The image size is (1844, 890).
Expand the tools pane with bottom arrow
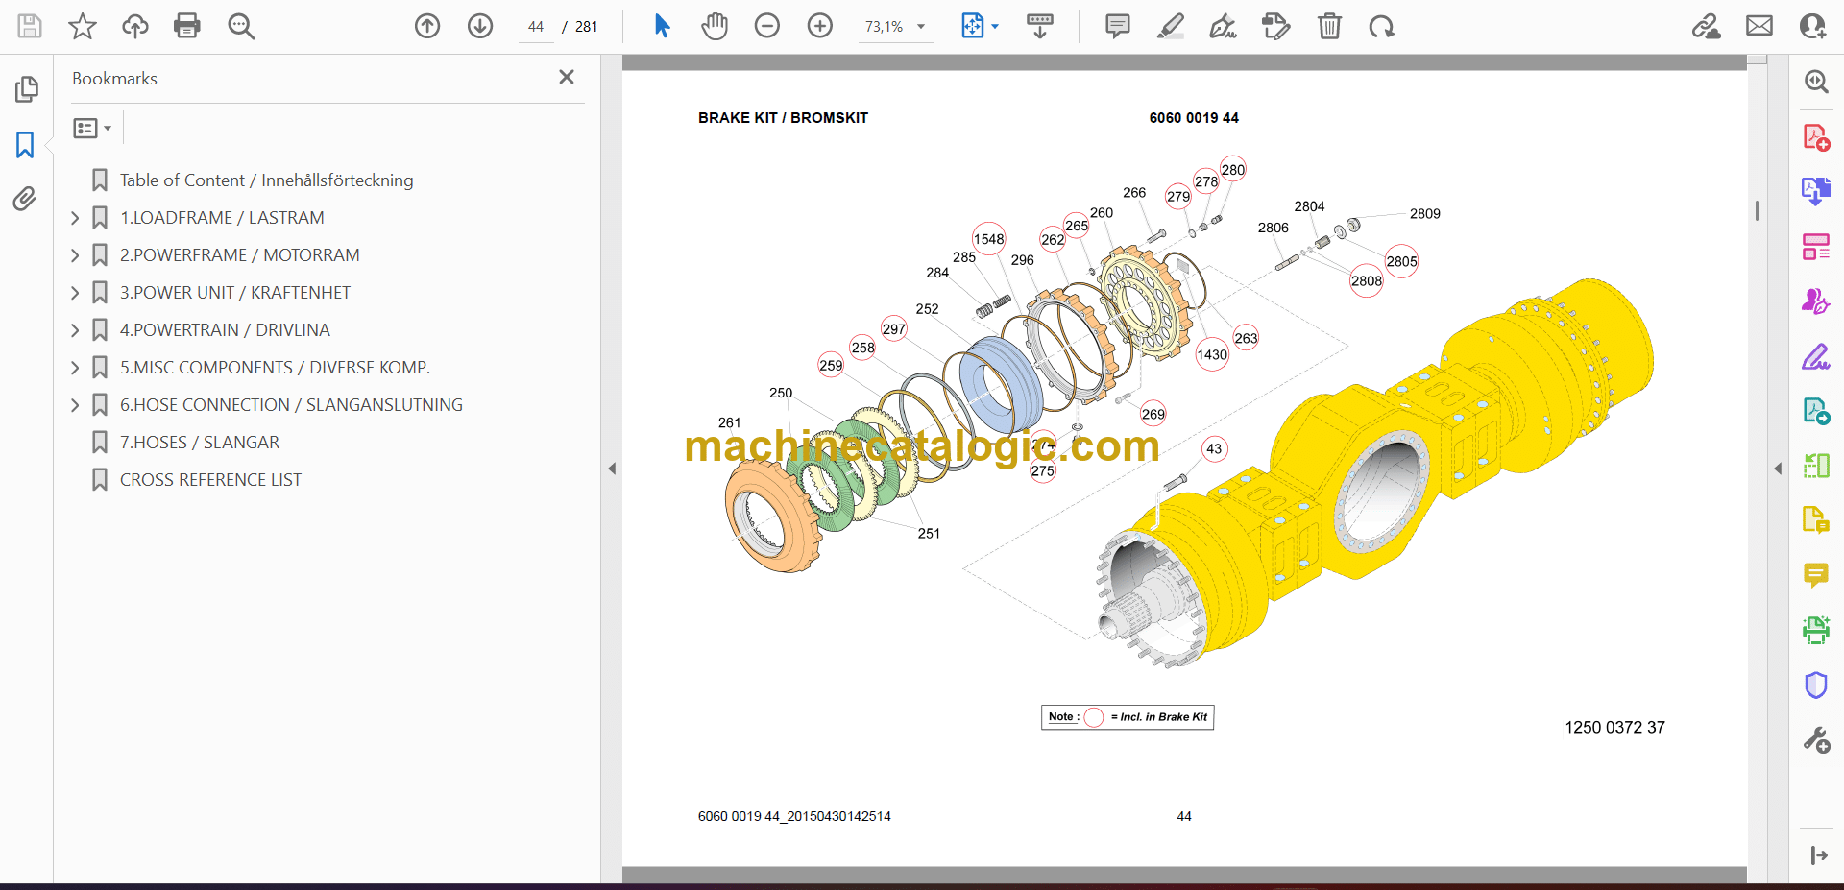click(x=1818, y=855)
